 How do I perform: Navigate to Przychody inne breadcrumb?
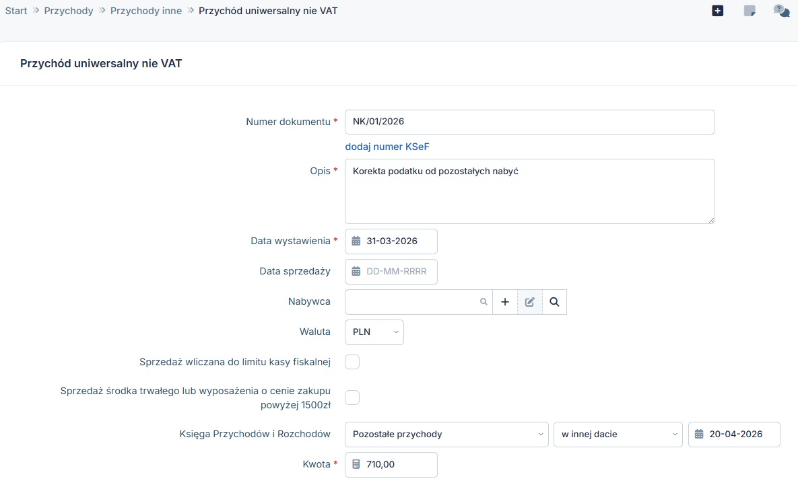(x=146, y=11)
